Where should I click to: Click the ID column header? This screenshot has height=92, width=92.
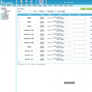[19, 15]
